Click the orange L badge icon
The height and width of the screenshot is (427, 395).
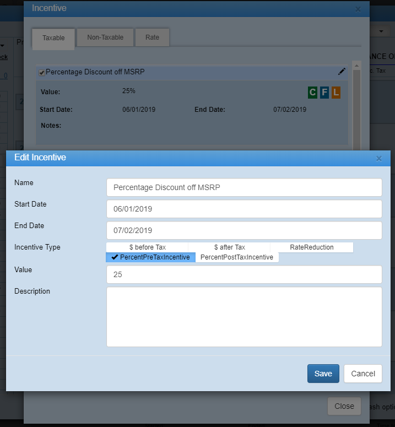pos(336,92)
